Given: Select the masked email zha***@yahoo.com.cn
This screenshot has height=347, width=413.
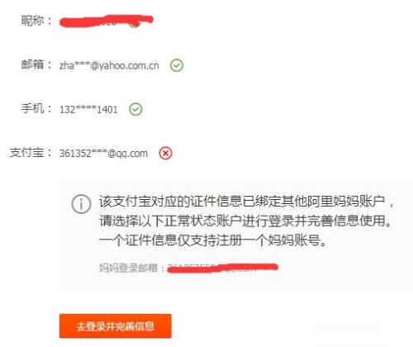Looking at the screenshot, I should [109, 66].
